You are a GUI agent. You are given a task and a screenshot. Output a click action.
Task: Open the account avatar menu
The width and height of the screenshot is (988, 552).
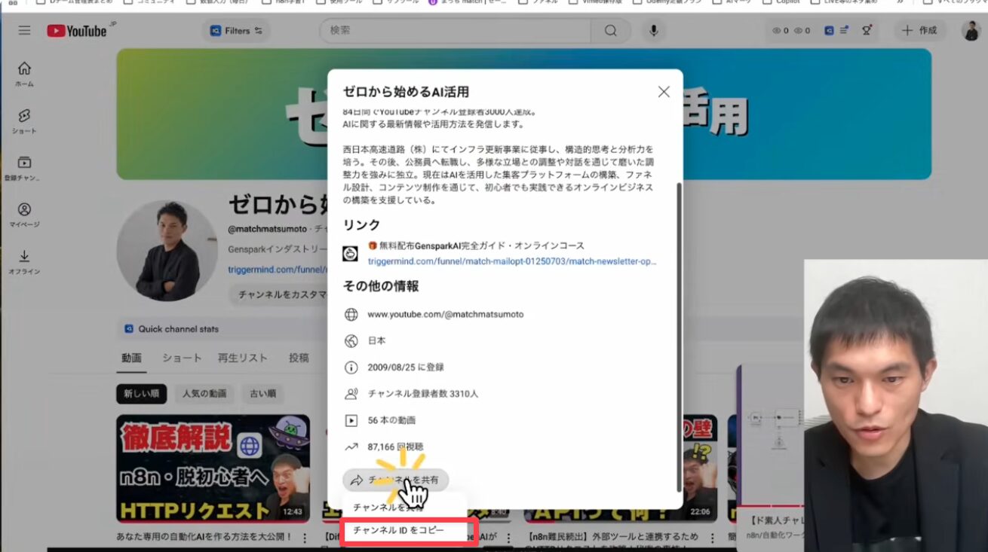point(971,31)
